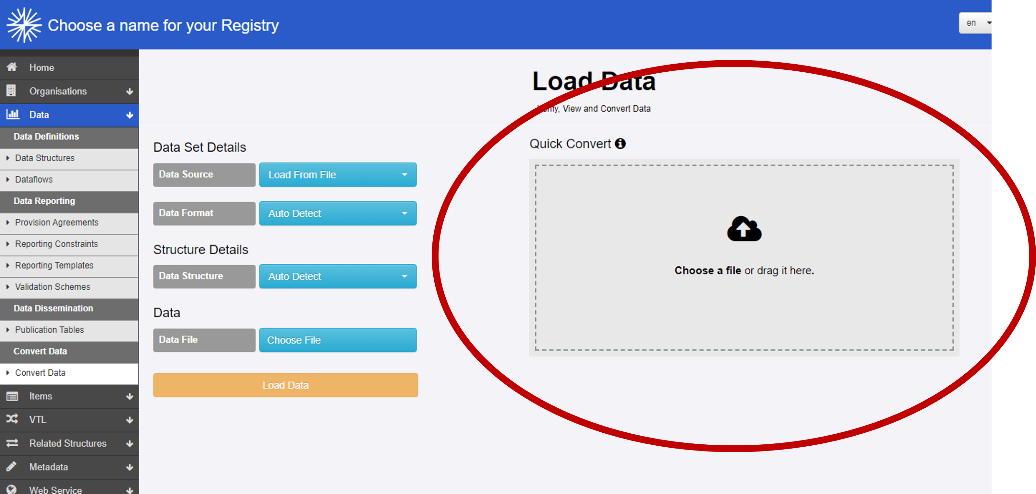Click the Choose File button
Viewport: 1036px width, 494px height.
(337, 340)
